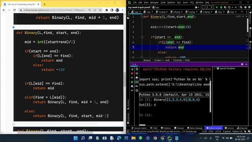Image resolution: width=252 pixels, height=142 pixels.
Task: Reload the Chrome page
Action: [15, 10]
